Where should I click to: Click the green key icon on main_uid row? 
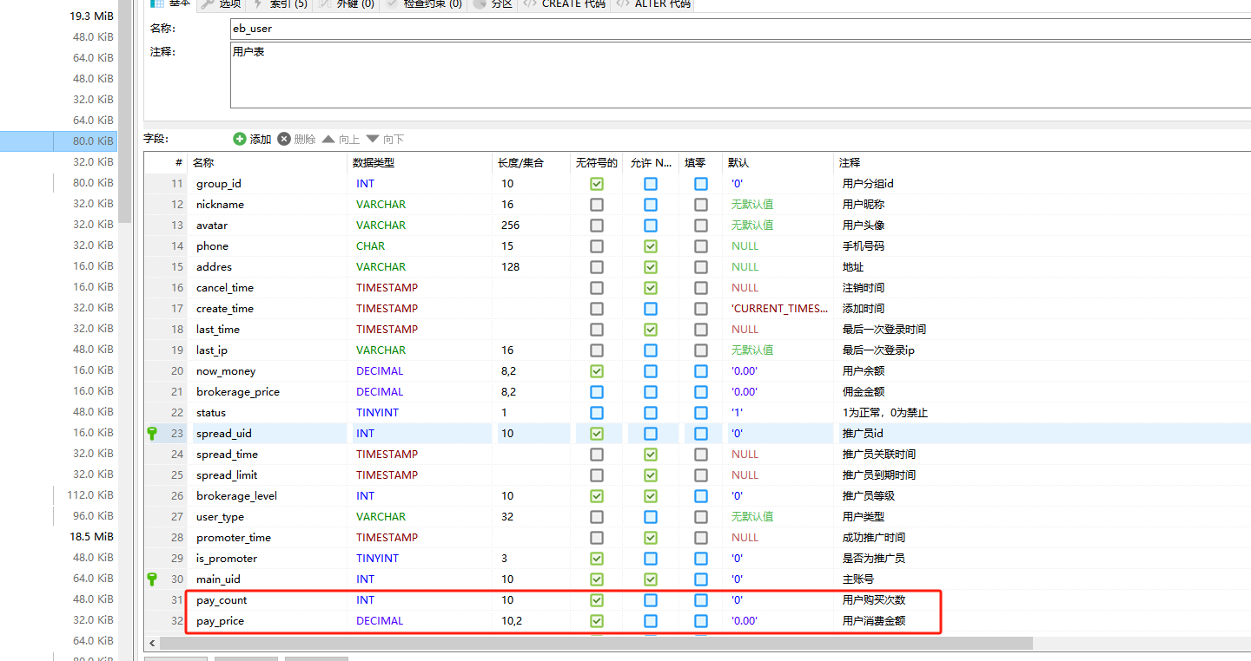pos(152,579)
